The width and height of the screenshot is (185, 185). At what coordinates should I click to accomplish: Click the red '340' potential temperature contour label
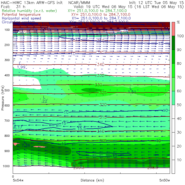click(101, 64)
